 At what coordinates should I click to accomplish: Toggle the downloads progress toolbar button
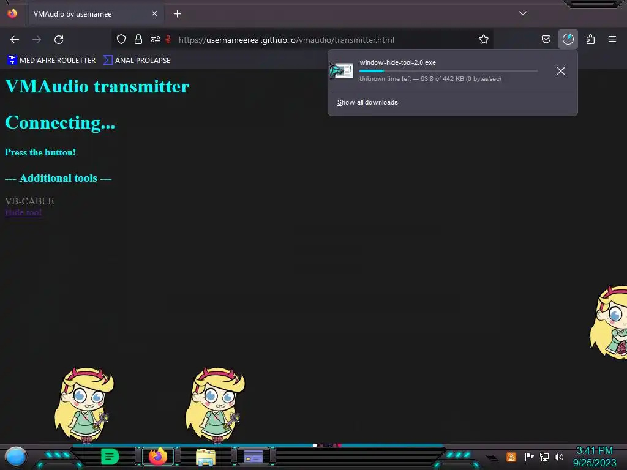[x=568, y=39]
